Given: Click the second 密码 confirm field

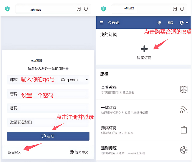Looking at the screenshot, I should tap(48, 108).
